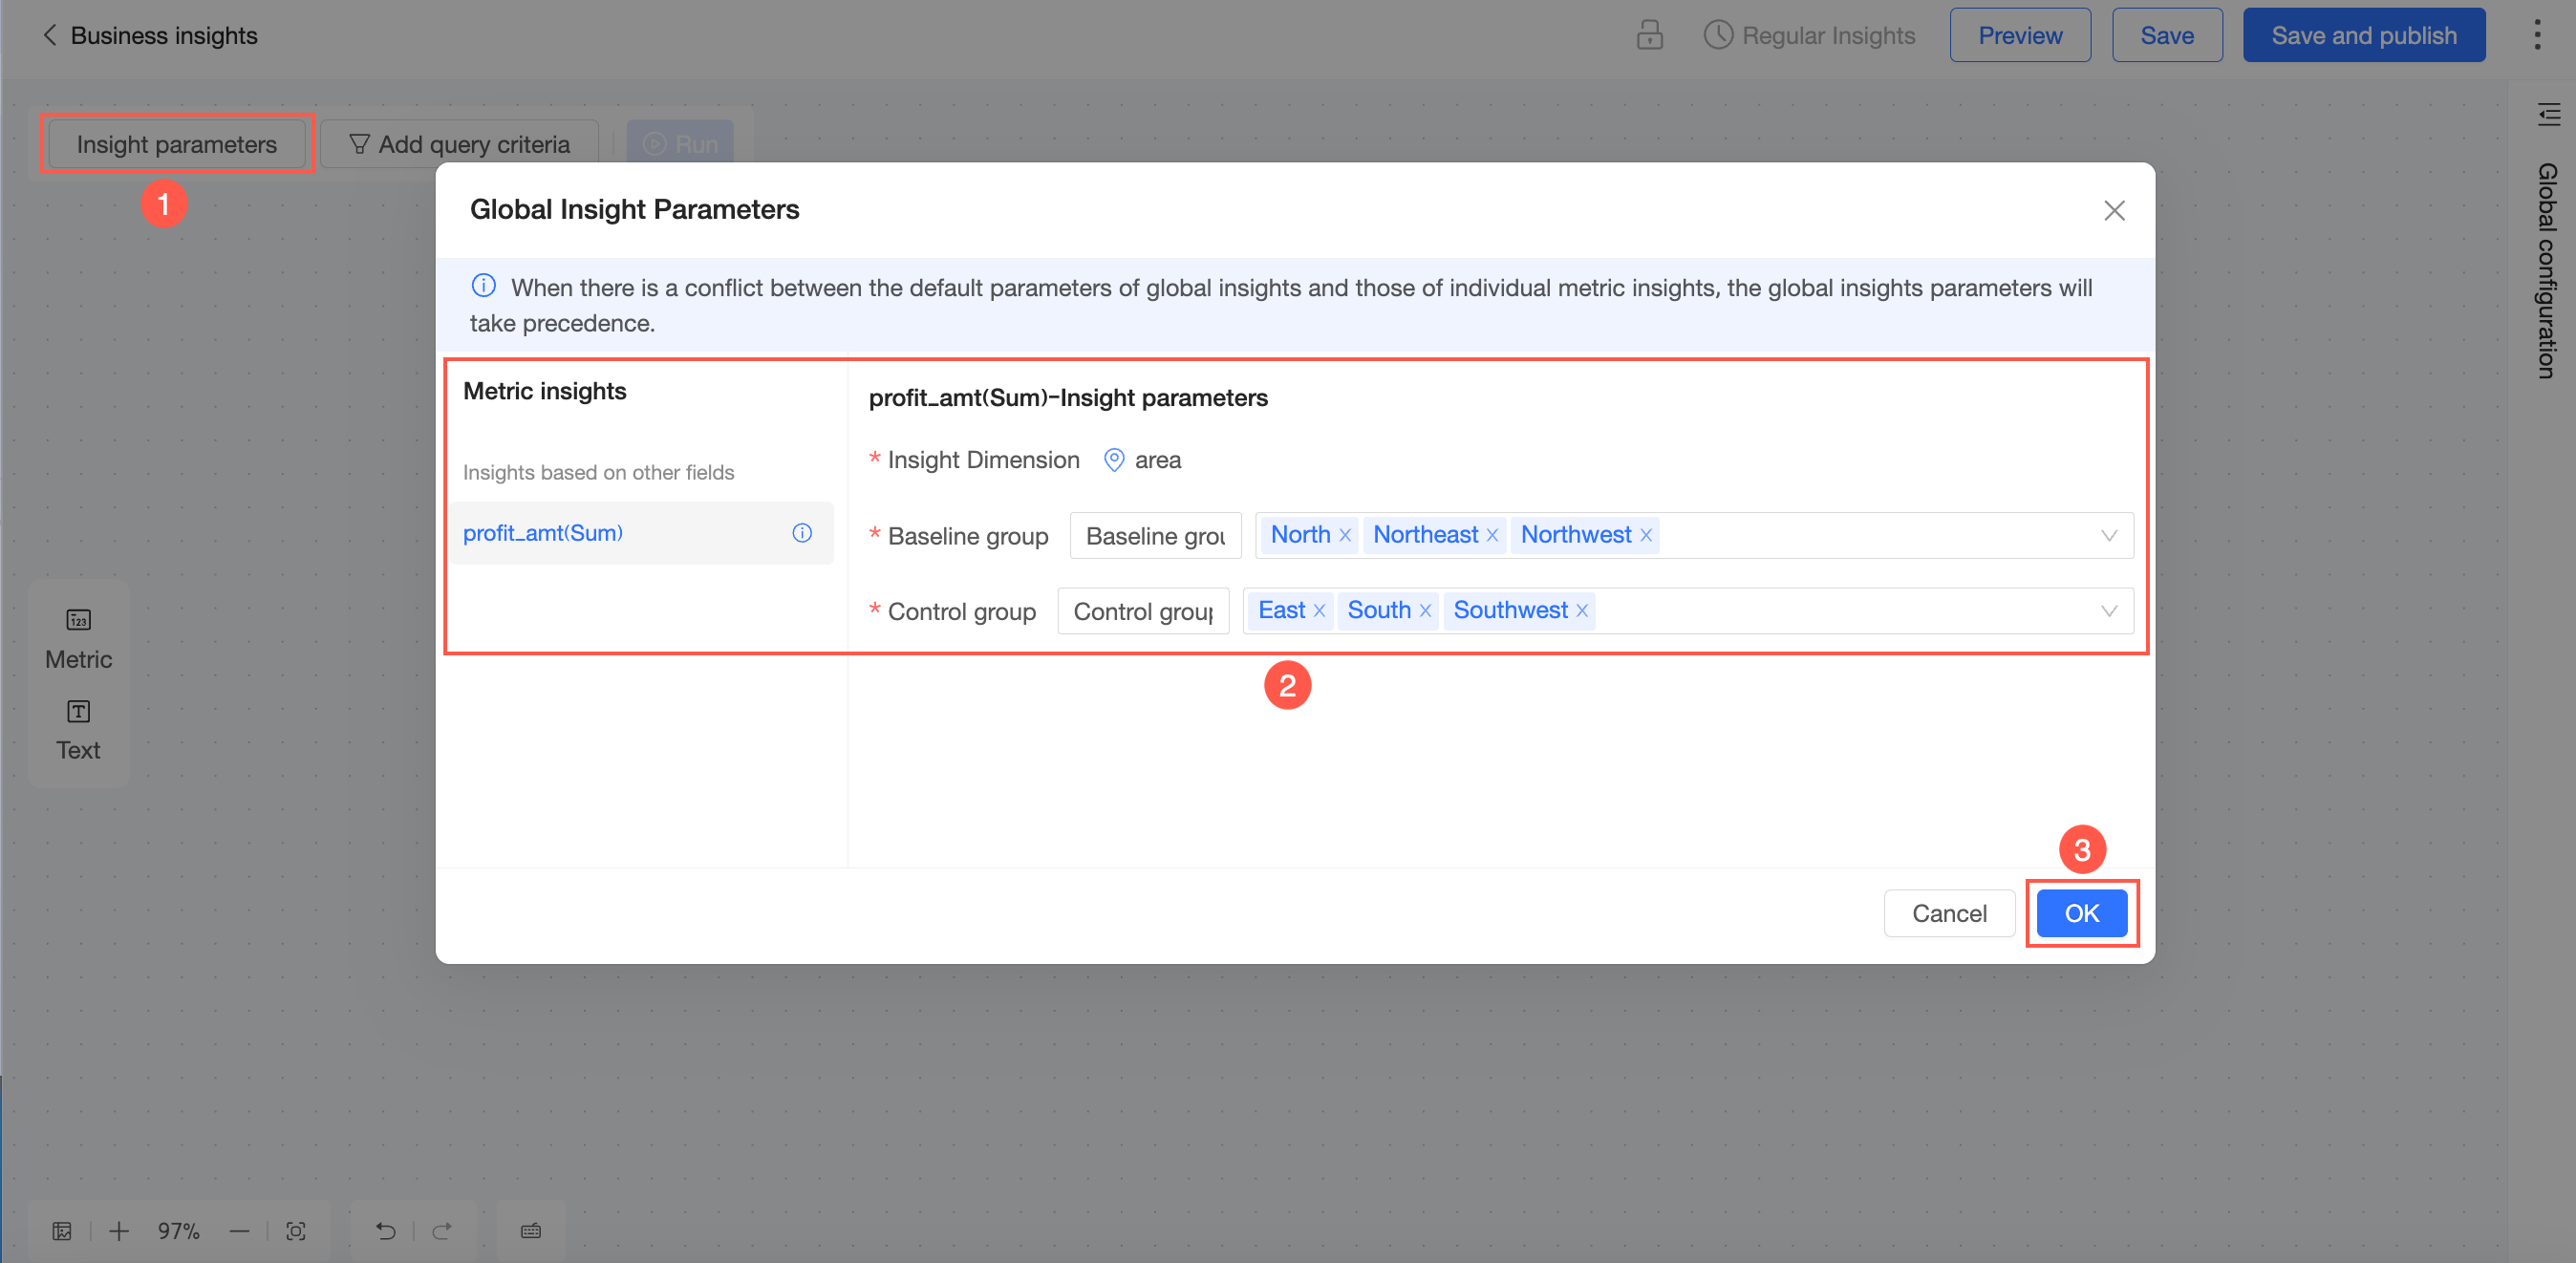The width and height of the screenshot is (2576, 1263).
Task: Remove the Northwest tag from Baseline group
Action: coord(1645,536)
